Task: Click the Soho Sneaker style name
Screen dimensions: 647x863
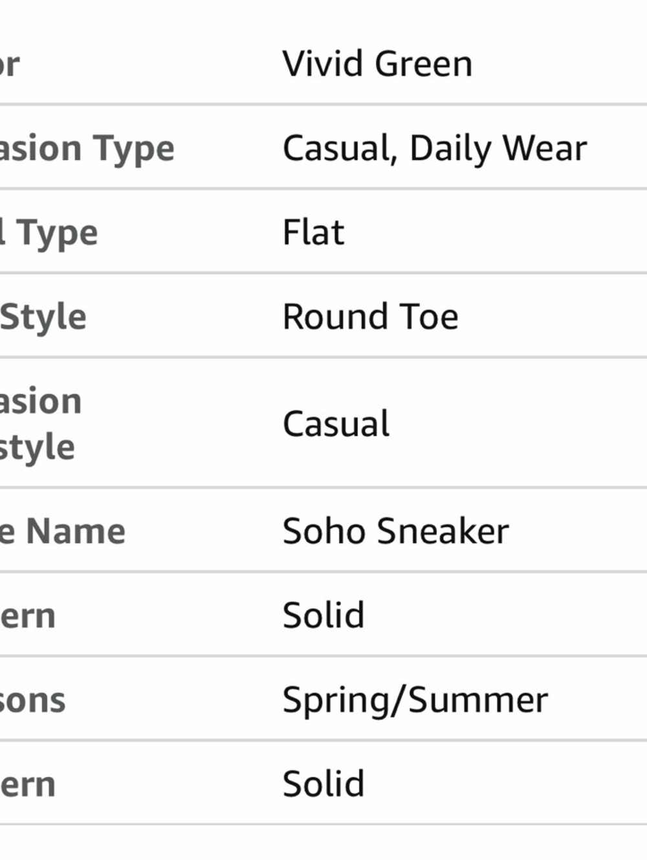Action: coord(395,531)
